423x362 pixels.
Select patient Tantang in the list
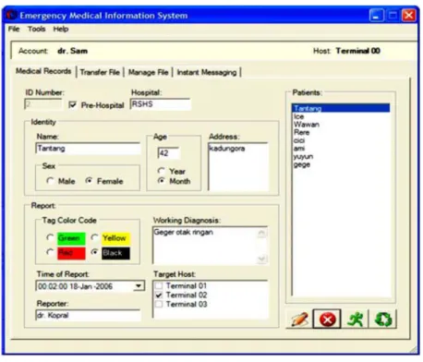click(341, 108)
